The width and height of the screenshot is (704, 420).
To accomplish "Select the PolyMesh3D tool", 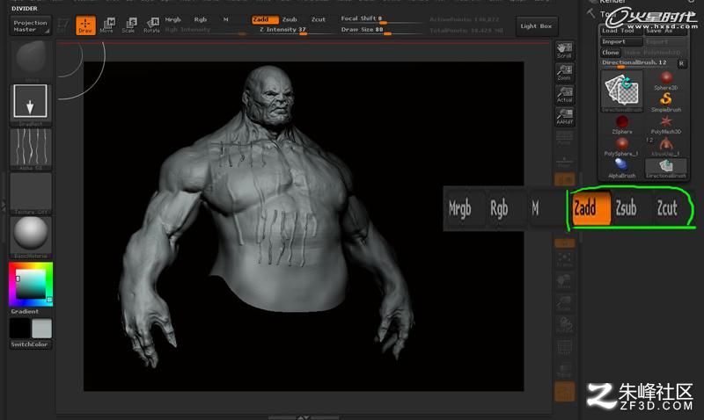I will point(666,125).
